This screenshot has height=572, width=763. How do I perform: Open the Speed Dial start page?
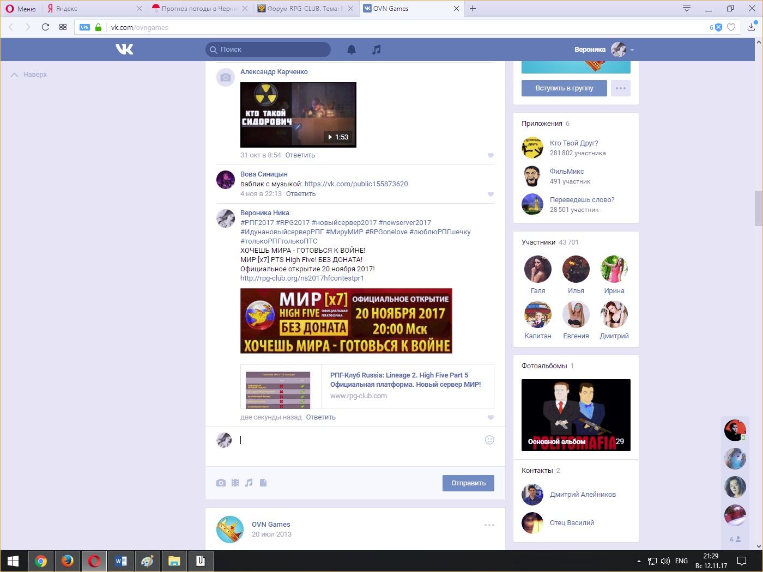(63, 27)
